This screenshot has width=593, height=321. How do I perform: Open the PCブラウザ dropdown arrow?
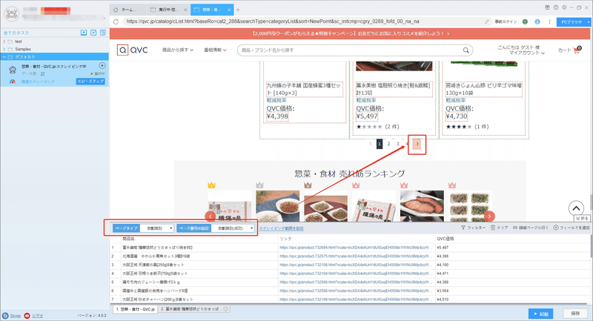coord(589,22)
